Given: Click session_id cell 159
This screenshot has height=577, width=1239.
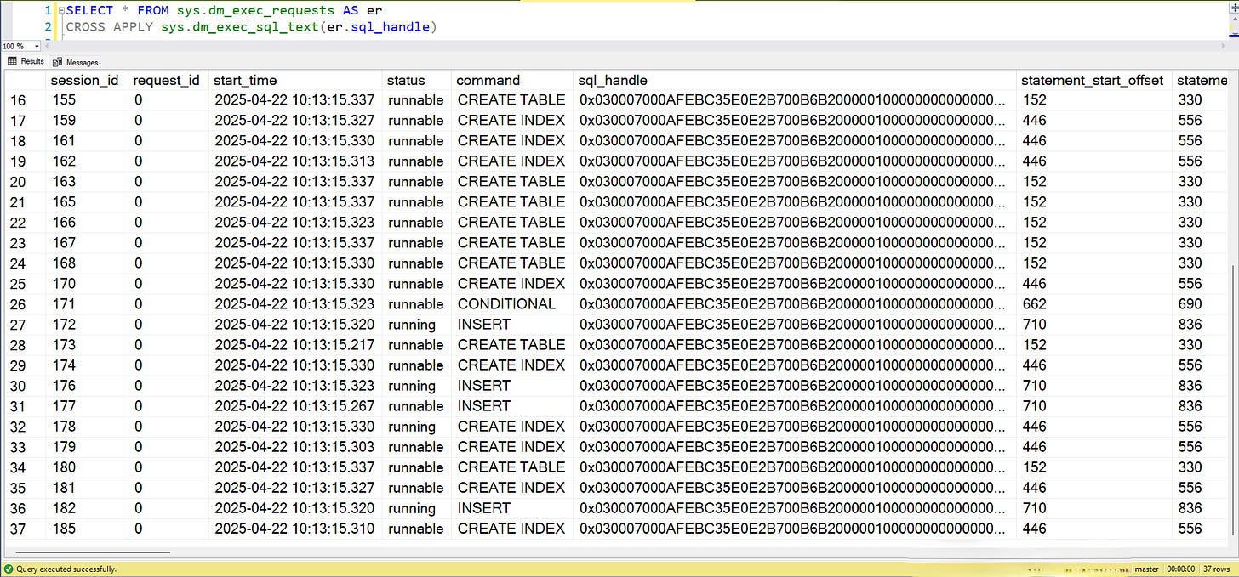Looking at the screenshot, I should (x=88, y=121).
